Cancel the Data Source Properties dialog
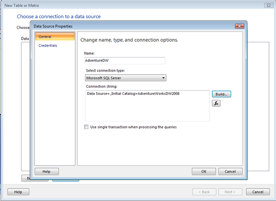Image resolution: width=276 pixels, height=201 pixels. pyautogui.click(x=230, y=171)
